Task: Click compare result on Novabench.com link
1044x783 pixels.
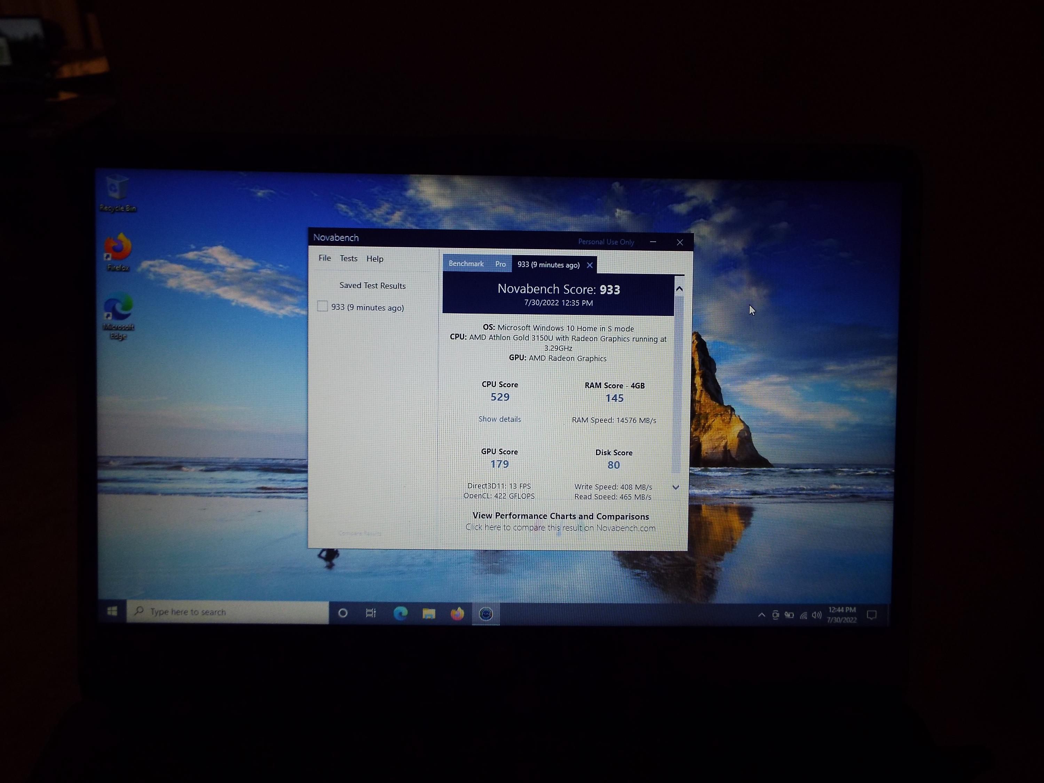Action: click(560, 528)
